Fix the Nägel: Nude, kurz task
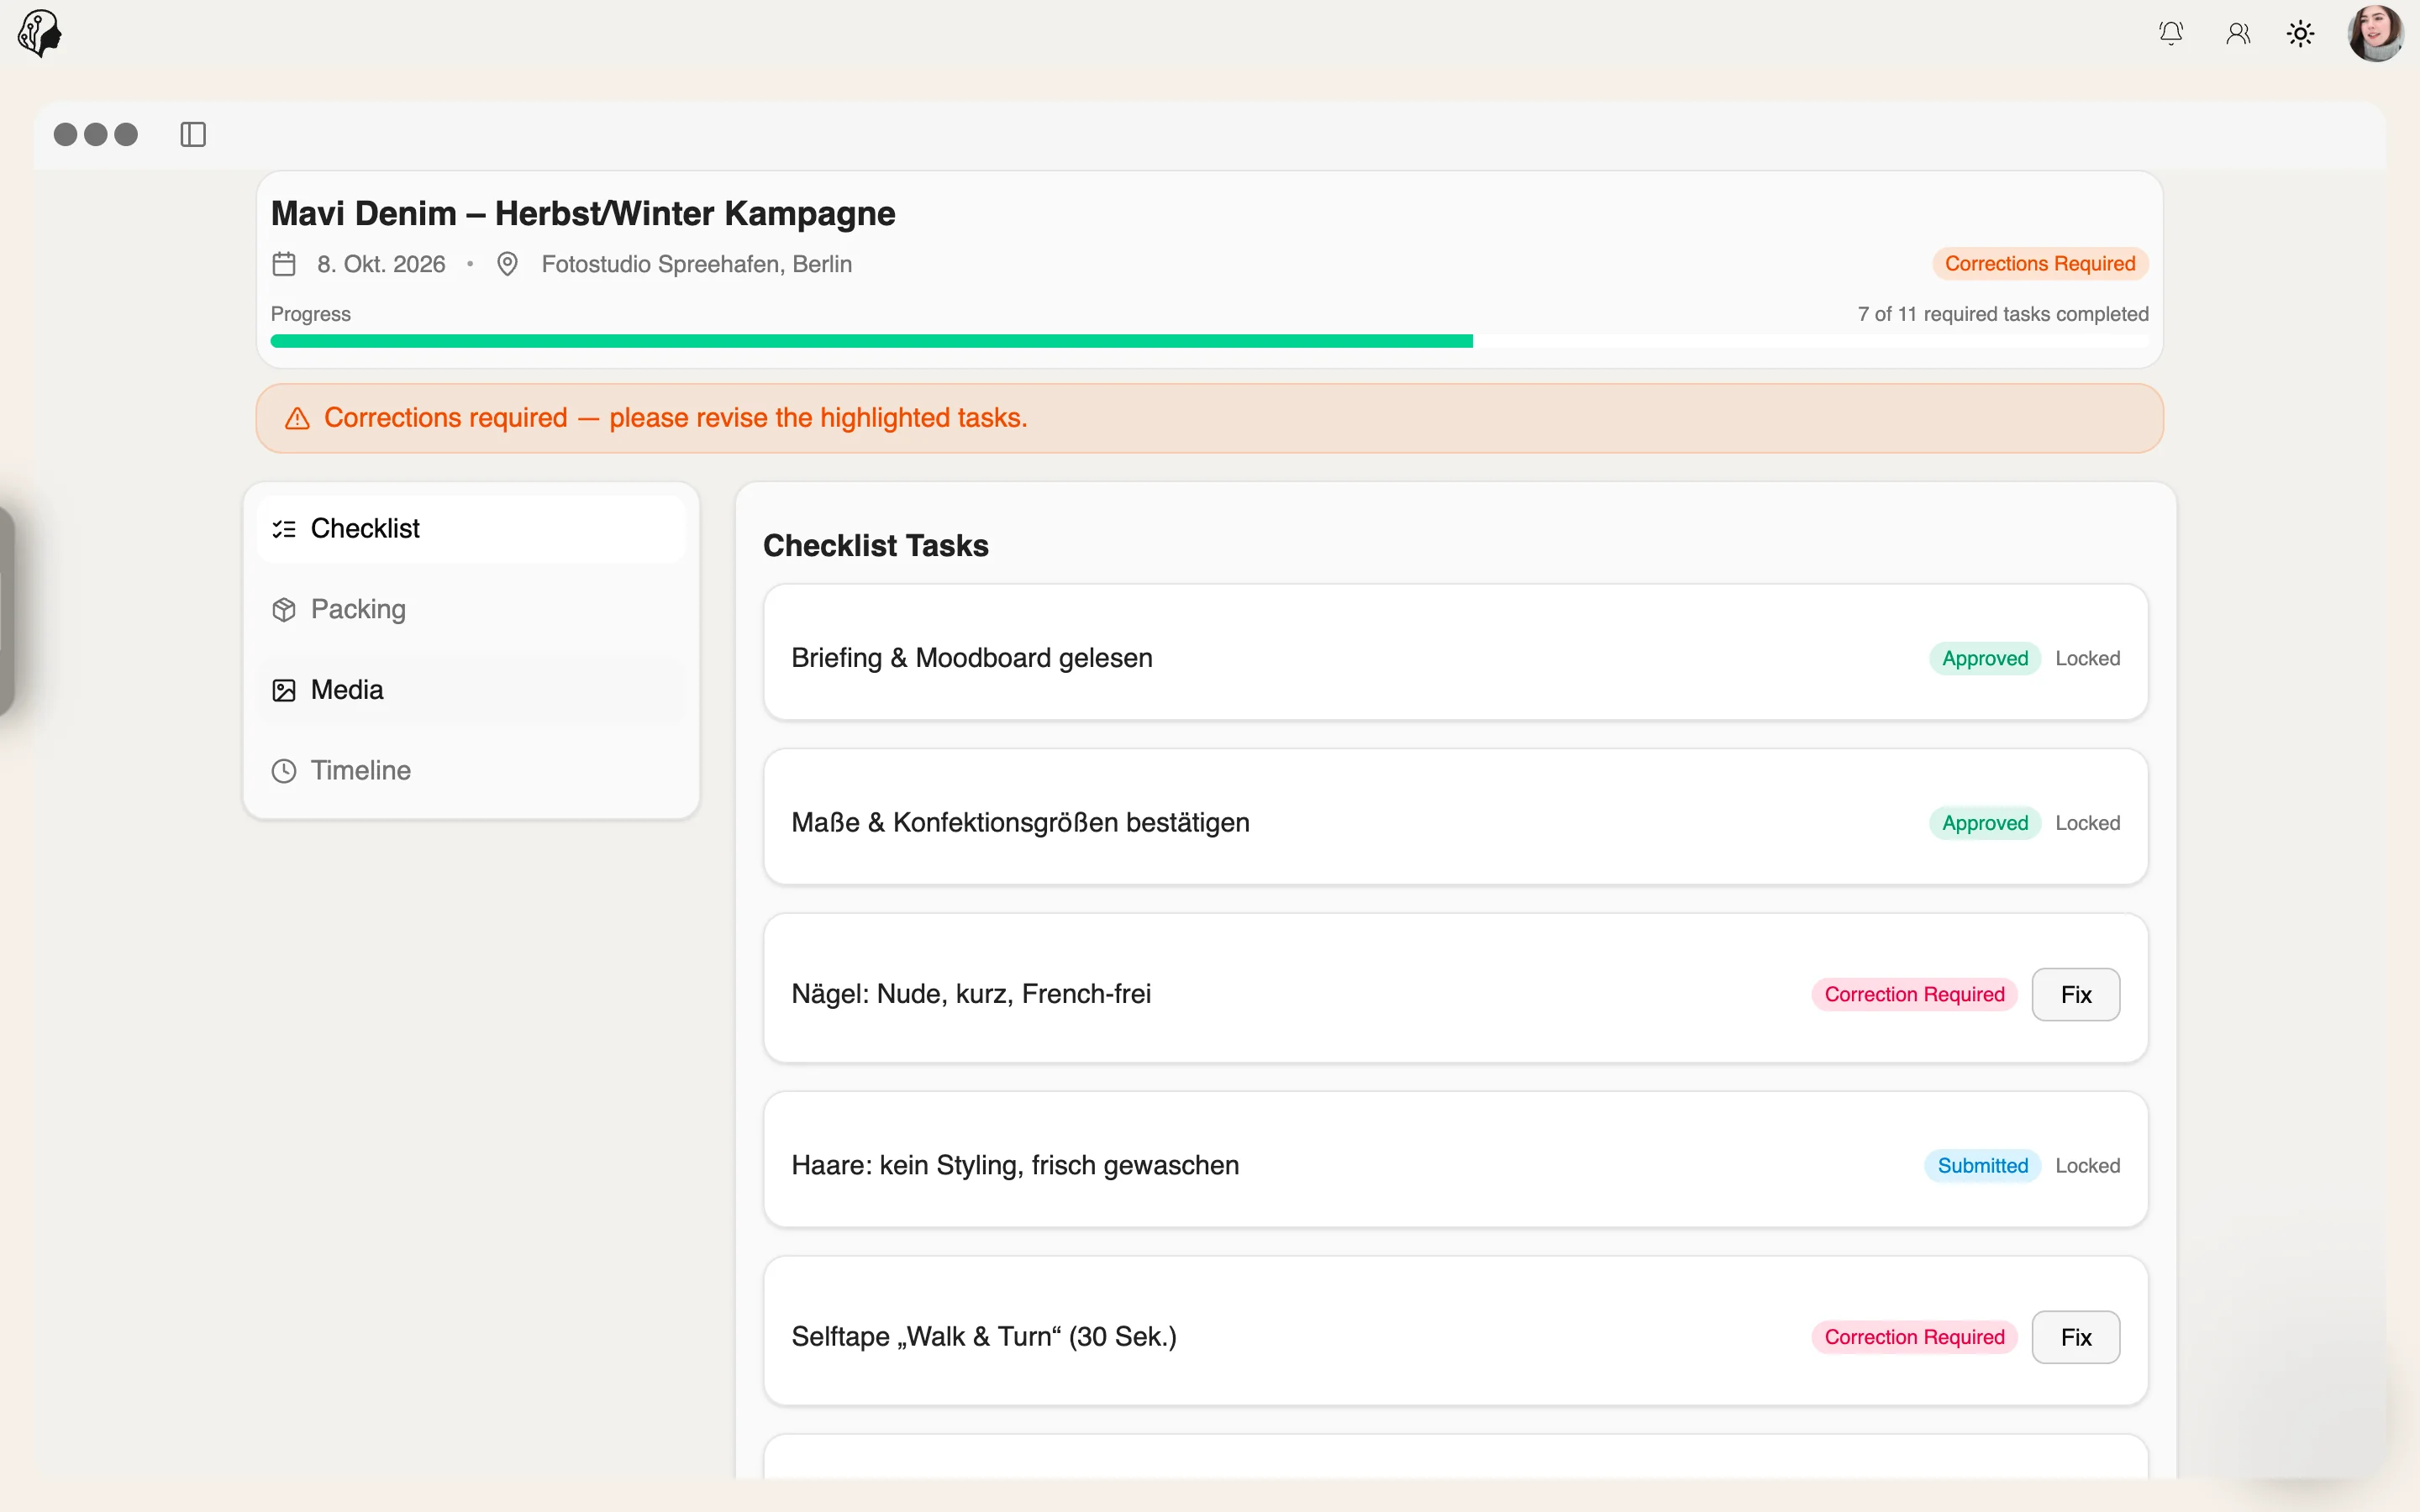This screenshot has height=1512, width=2420. pyautogui.click(x=2075, y=994)
